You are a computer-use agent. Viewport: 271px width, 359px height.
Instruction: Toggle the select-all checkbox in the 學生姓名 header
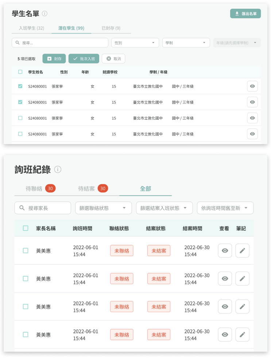[x=20, y=72]
